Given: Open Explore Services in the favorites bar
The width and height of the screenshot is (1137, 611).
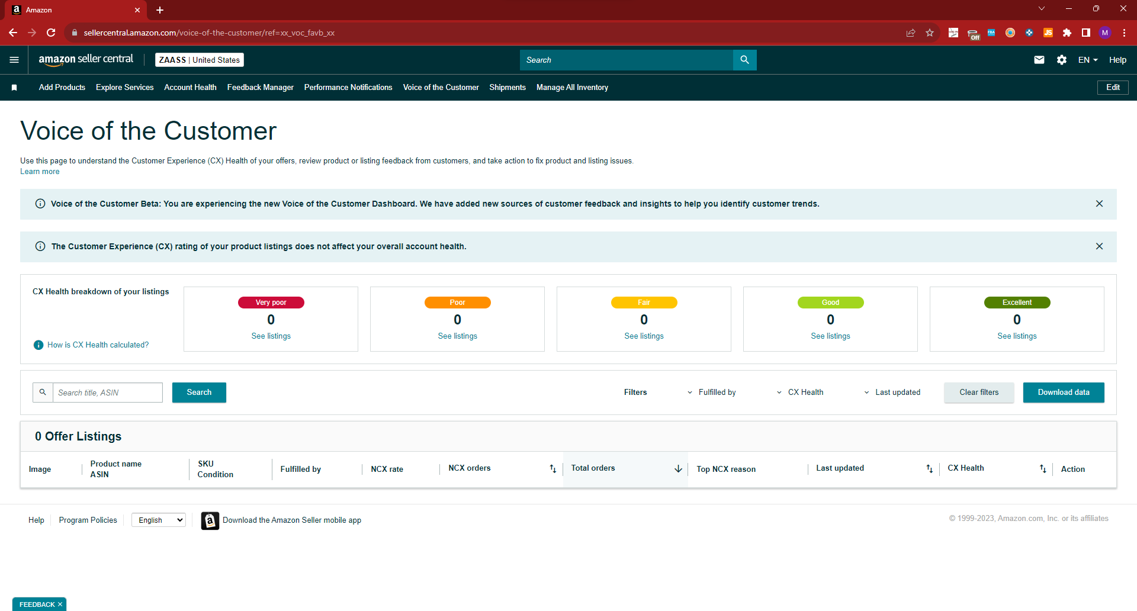Looking at the screenshot, I should point(125,88).
